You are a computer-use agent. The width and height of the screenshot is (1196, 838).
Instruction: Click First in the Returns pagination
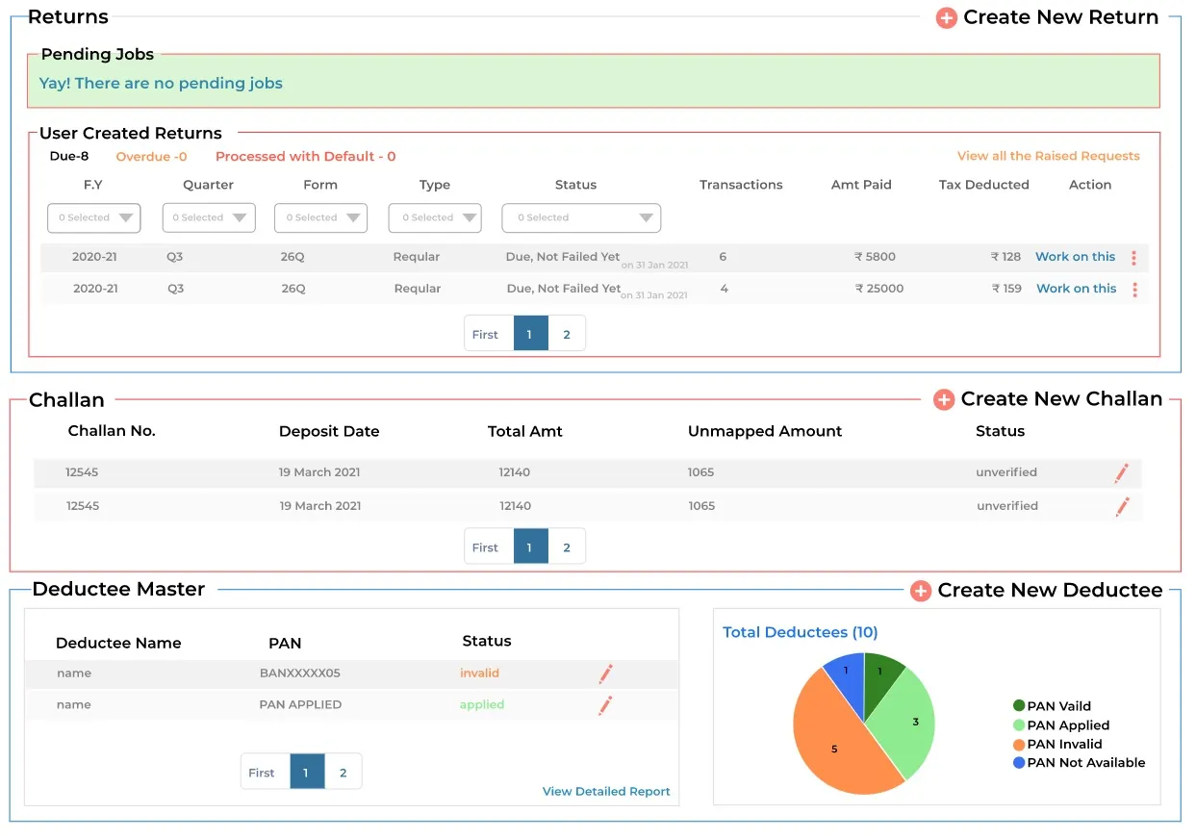(487, 333)
